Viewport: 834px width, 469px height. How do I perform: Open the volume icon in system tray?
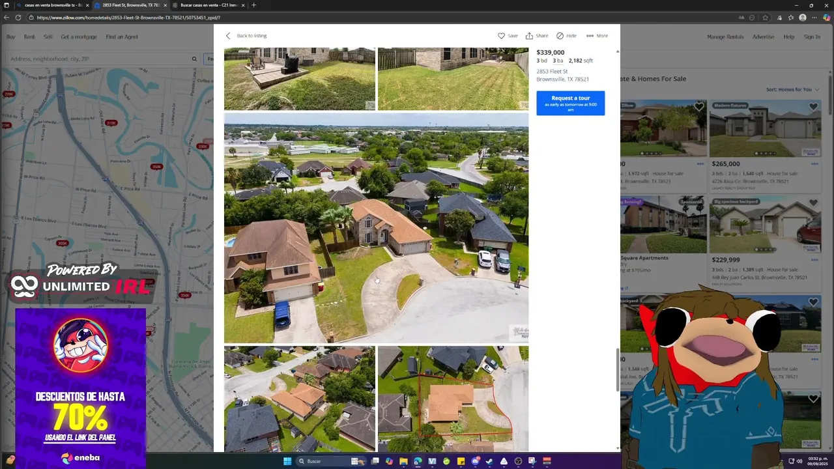(x=800, y=461)
